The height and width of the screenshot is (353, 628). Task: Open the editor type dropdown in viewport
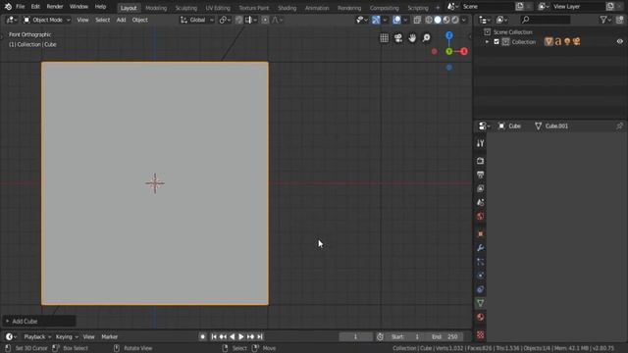point(11,20)
